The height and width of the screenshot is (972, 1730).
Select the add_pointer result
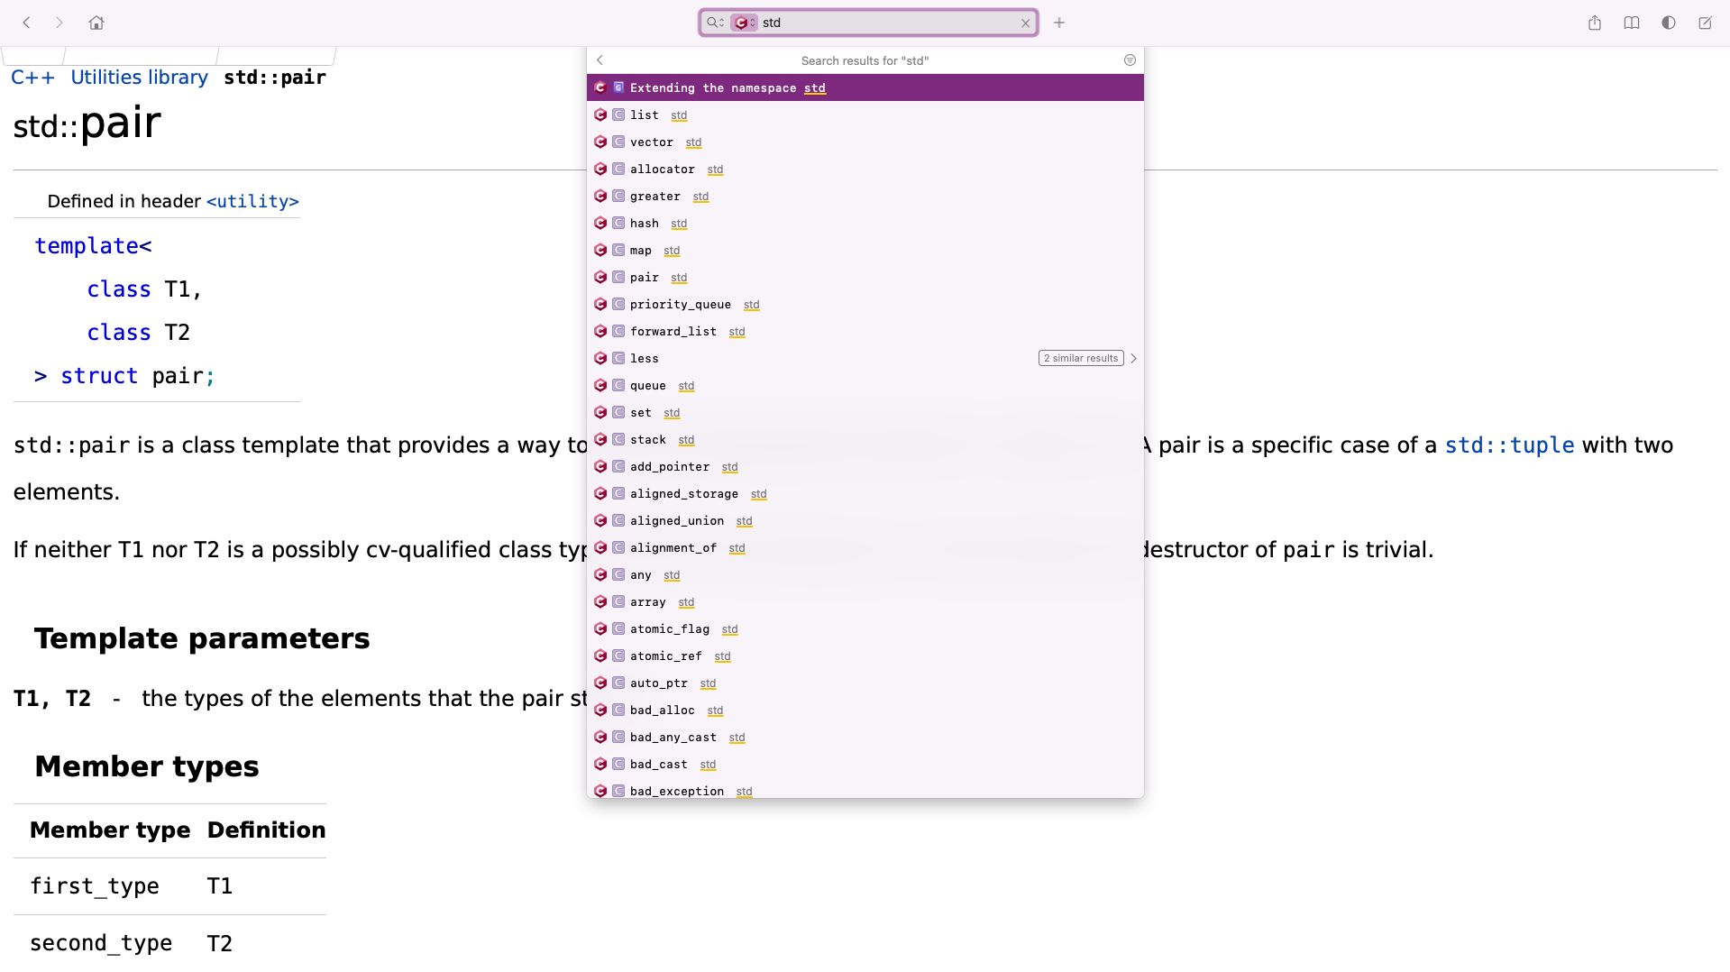pos(865,466)
